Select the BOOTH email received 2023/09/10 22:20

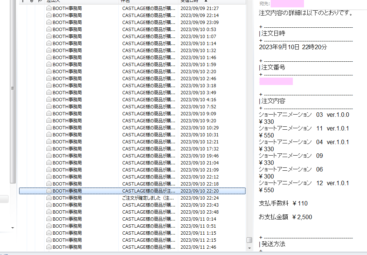(148, 191)
